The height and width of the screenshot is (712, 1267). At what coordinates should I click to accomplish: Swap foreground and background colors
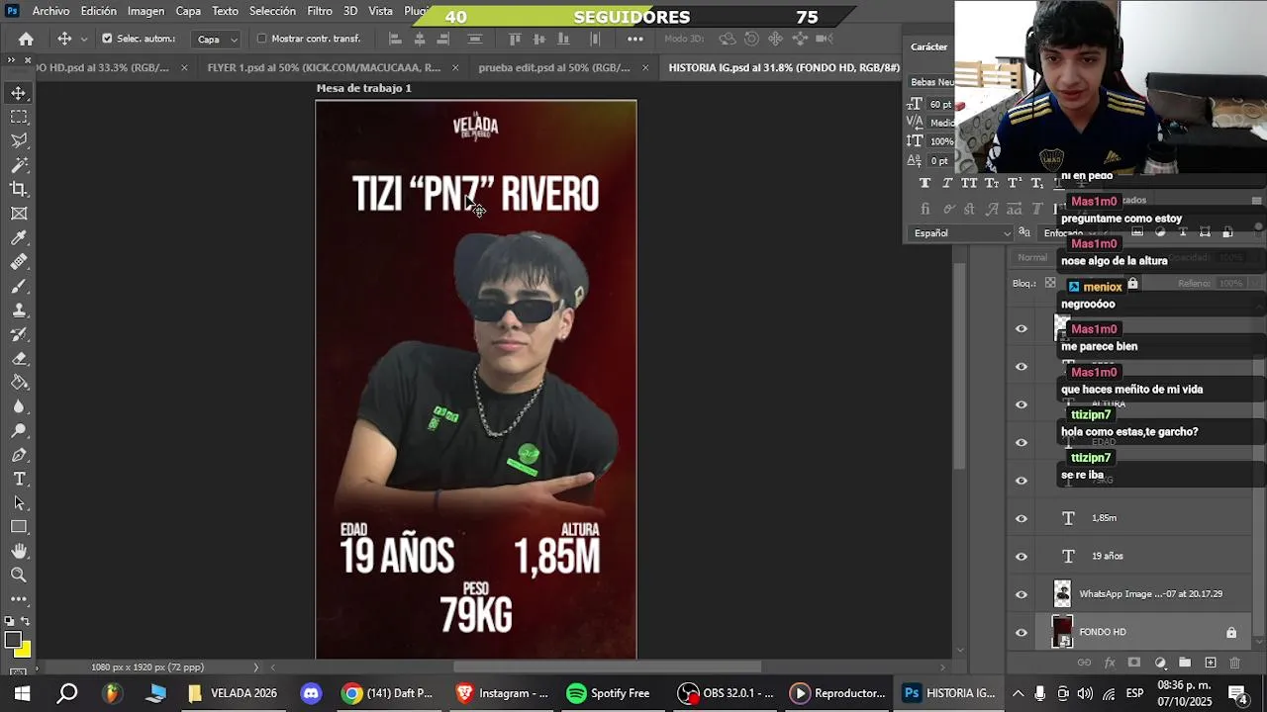27,622
